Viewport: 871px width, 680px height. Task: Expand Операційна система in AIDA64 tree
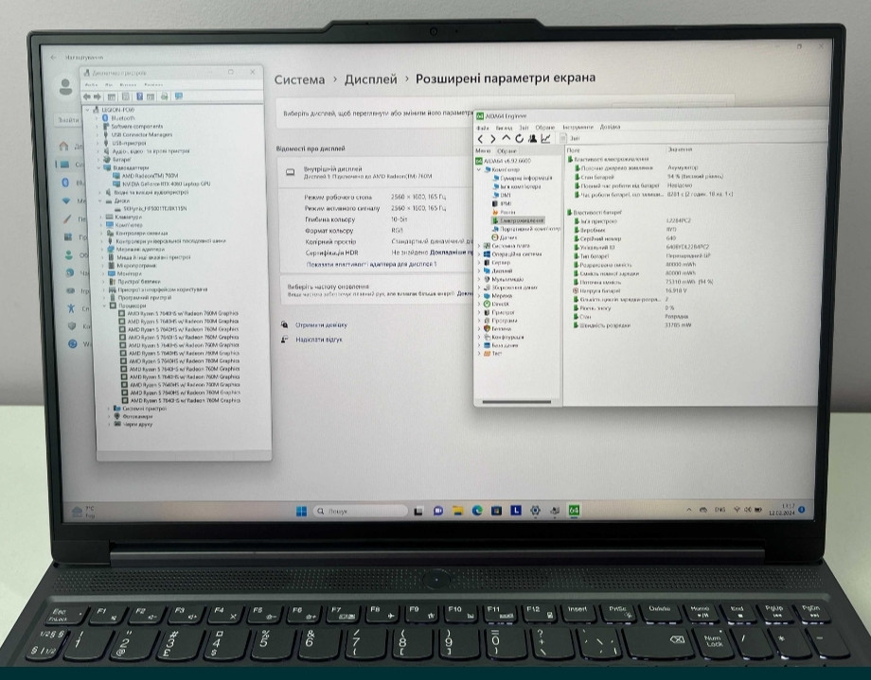pos(479,253)
